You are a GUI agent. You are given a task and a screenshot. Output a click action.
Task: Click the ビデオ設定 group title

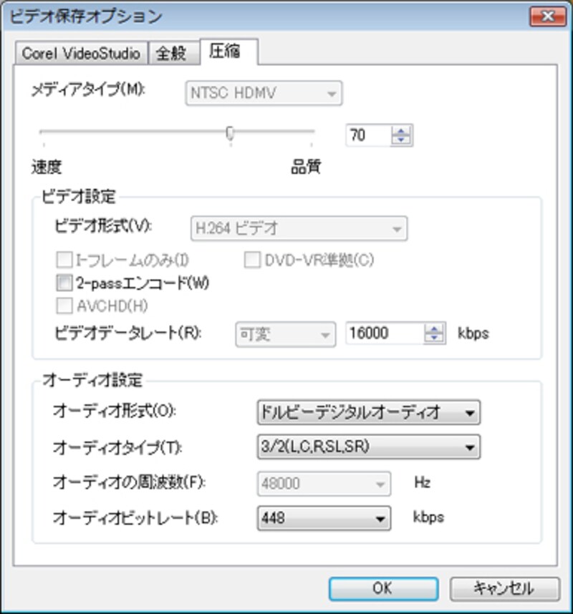[x=79, y=197]
